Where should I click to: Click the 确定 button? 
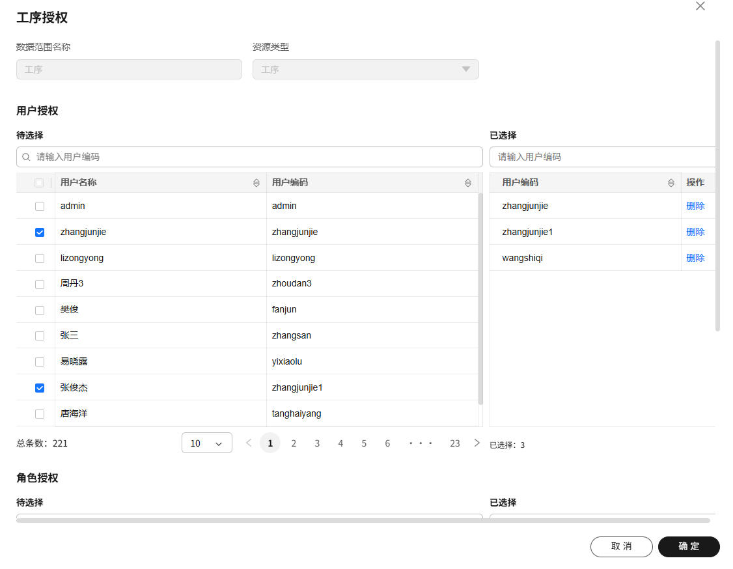click(689, 547)
